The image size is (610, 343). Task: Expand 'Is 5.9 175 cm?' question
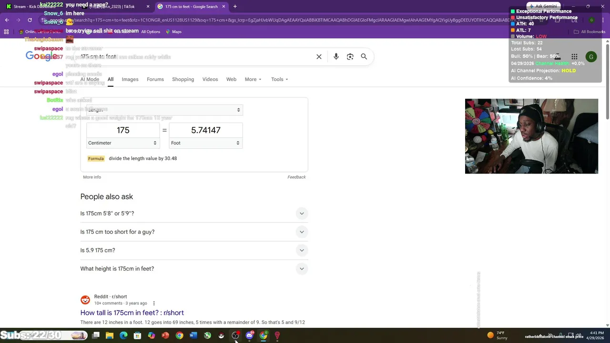click(194, 250)
